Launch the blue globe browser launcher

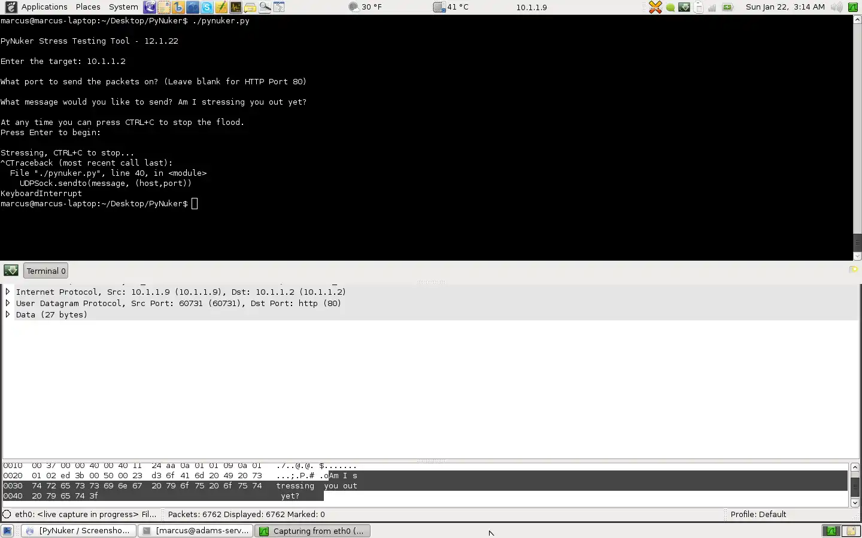point(193,7)
